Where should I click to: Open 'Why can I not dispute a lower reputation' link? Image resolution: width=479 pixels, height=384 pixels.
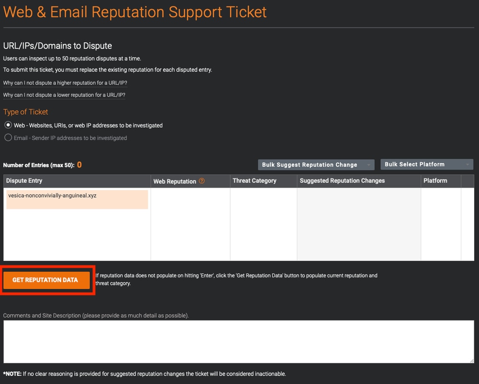(64, 95)
